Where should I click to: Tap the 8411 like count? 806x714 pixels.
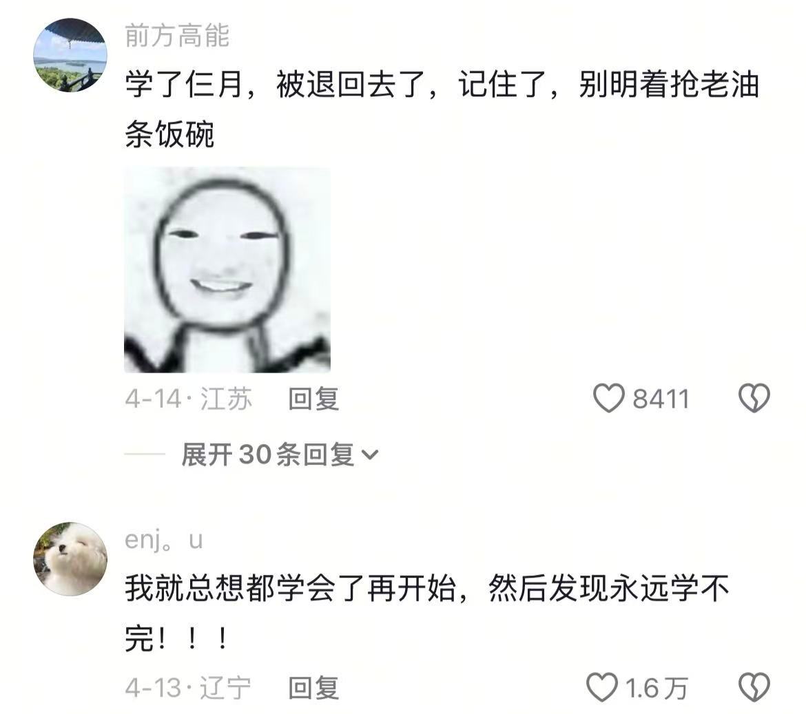tap(661, 399)
